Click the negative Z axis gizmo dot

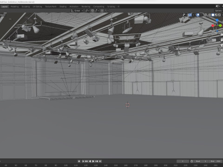tap(217, 31)
